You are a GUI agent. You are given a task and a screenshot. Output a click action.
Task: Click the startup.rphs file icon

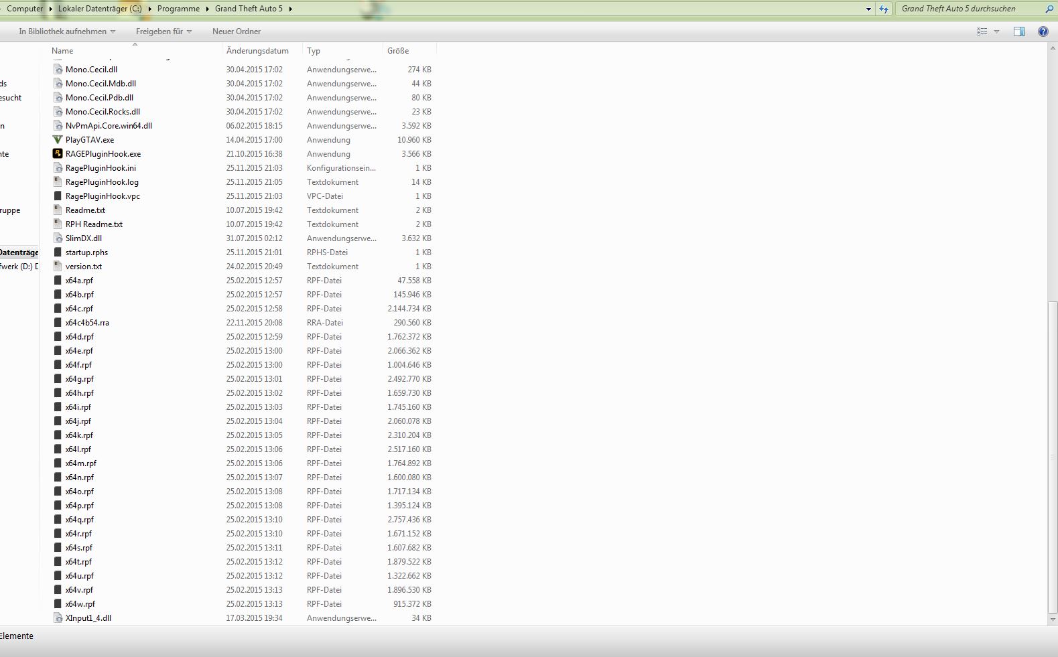click(x=58, y=252)
